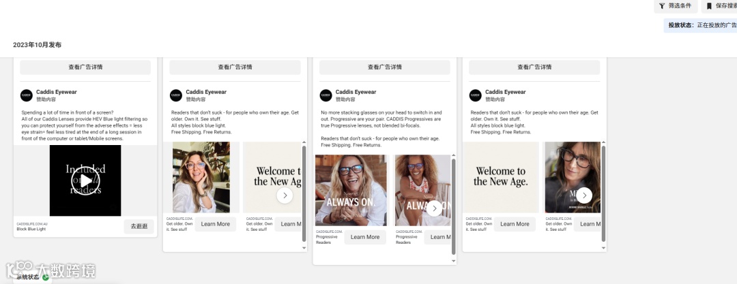The image size is (737, 284).
Task: Open 查看广告详情 on the Progressive Readers ad
Action: tap(384, 67)
